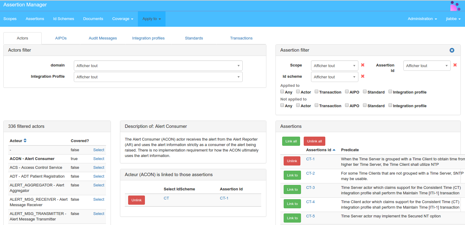Open the Coverage menu dropdown
Viewport: 465px width, 225px height.
click(x=123, y=19)
